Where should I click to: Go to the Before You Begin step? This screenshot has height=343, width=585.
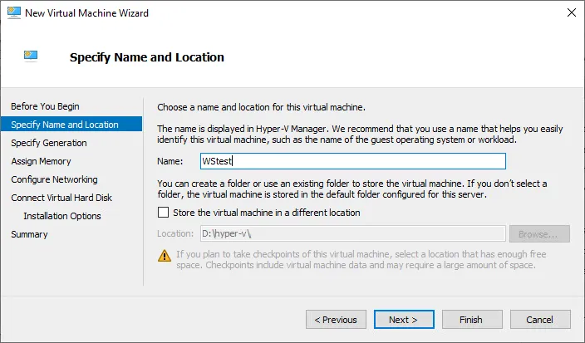(45, 106)
